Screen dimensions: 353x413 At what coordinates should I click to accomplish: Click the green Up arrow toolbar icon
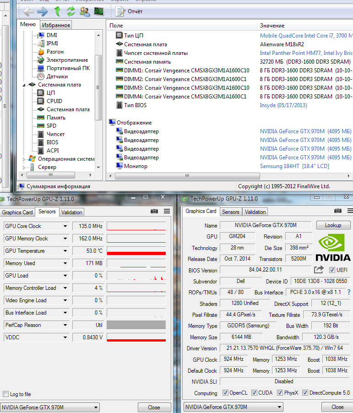coord(57,11)
